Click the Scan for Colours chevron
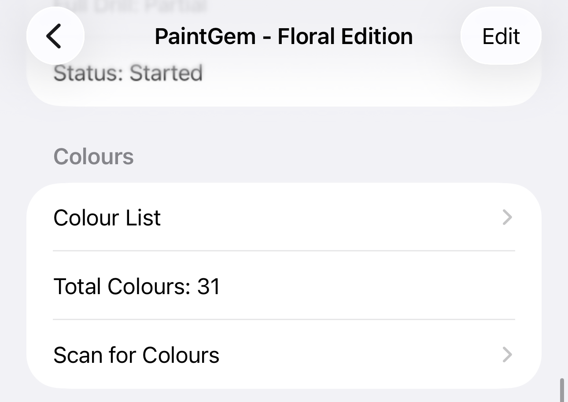The image size is (568, 402). pyautogui.click(x=507, y=355)
